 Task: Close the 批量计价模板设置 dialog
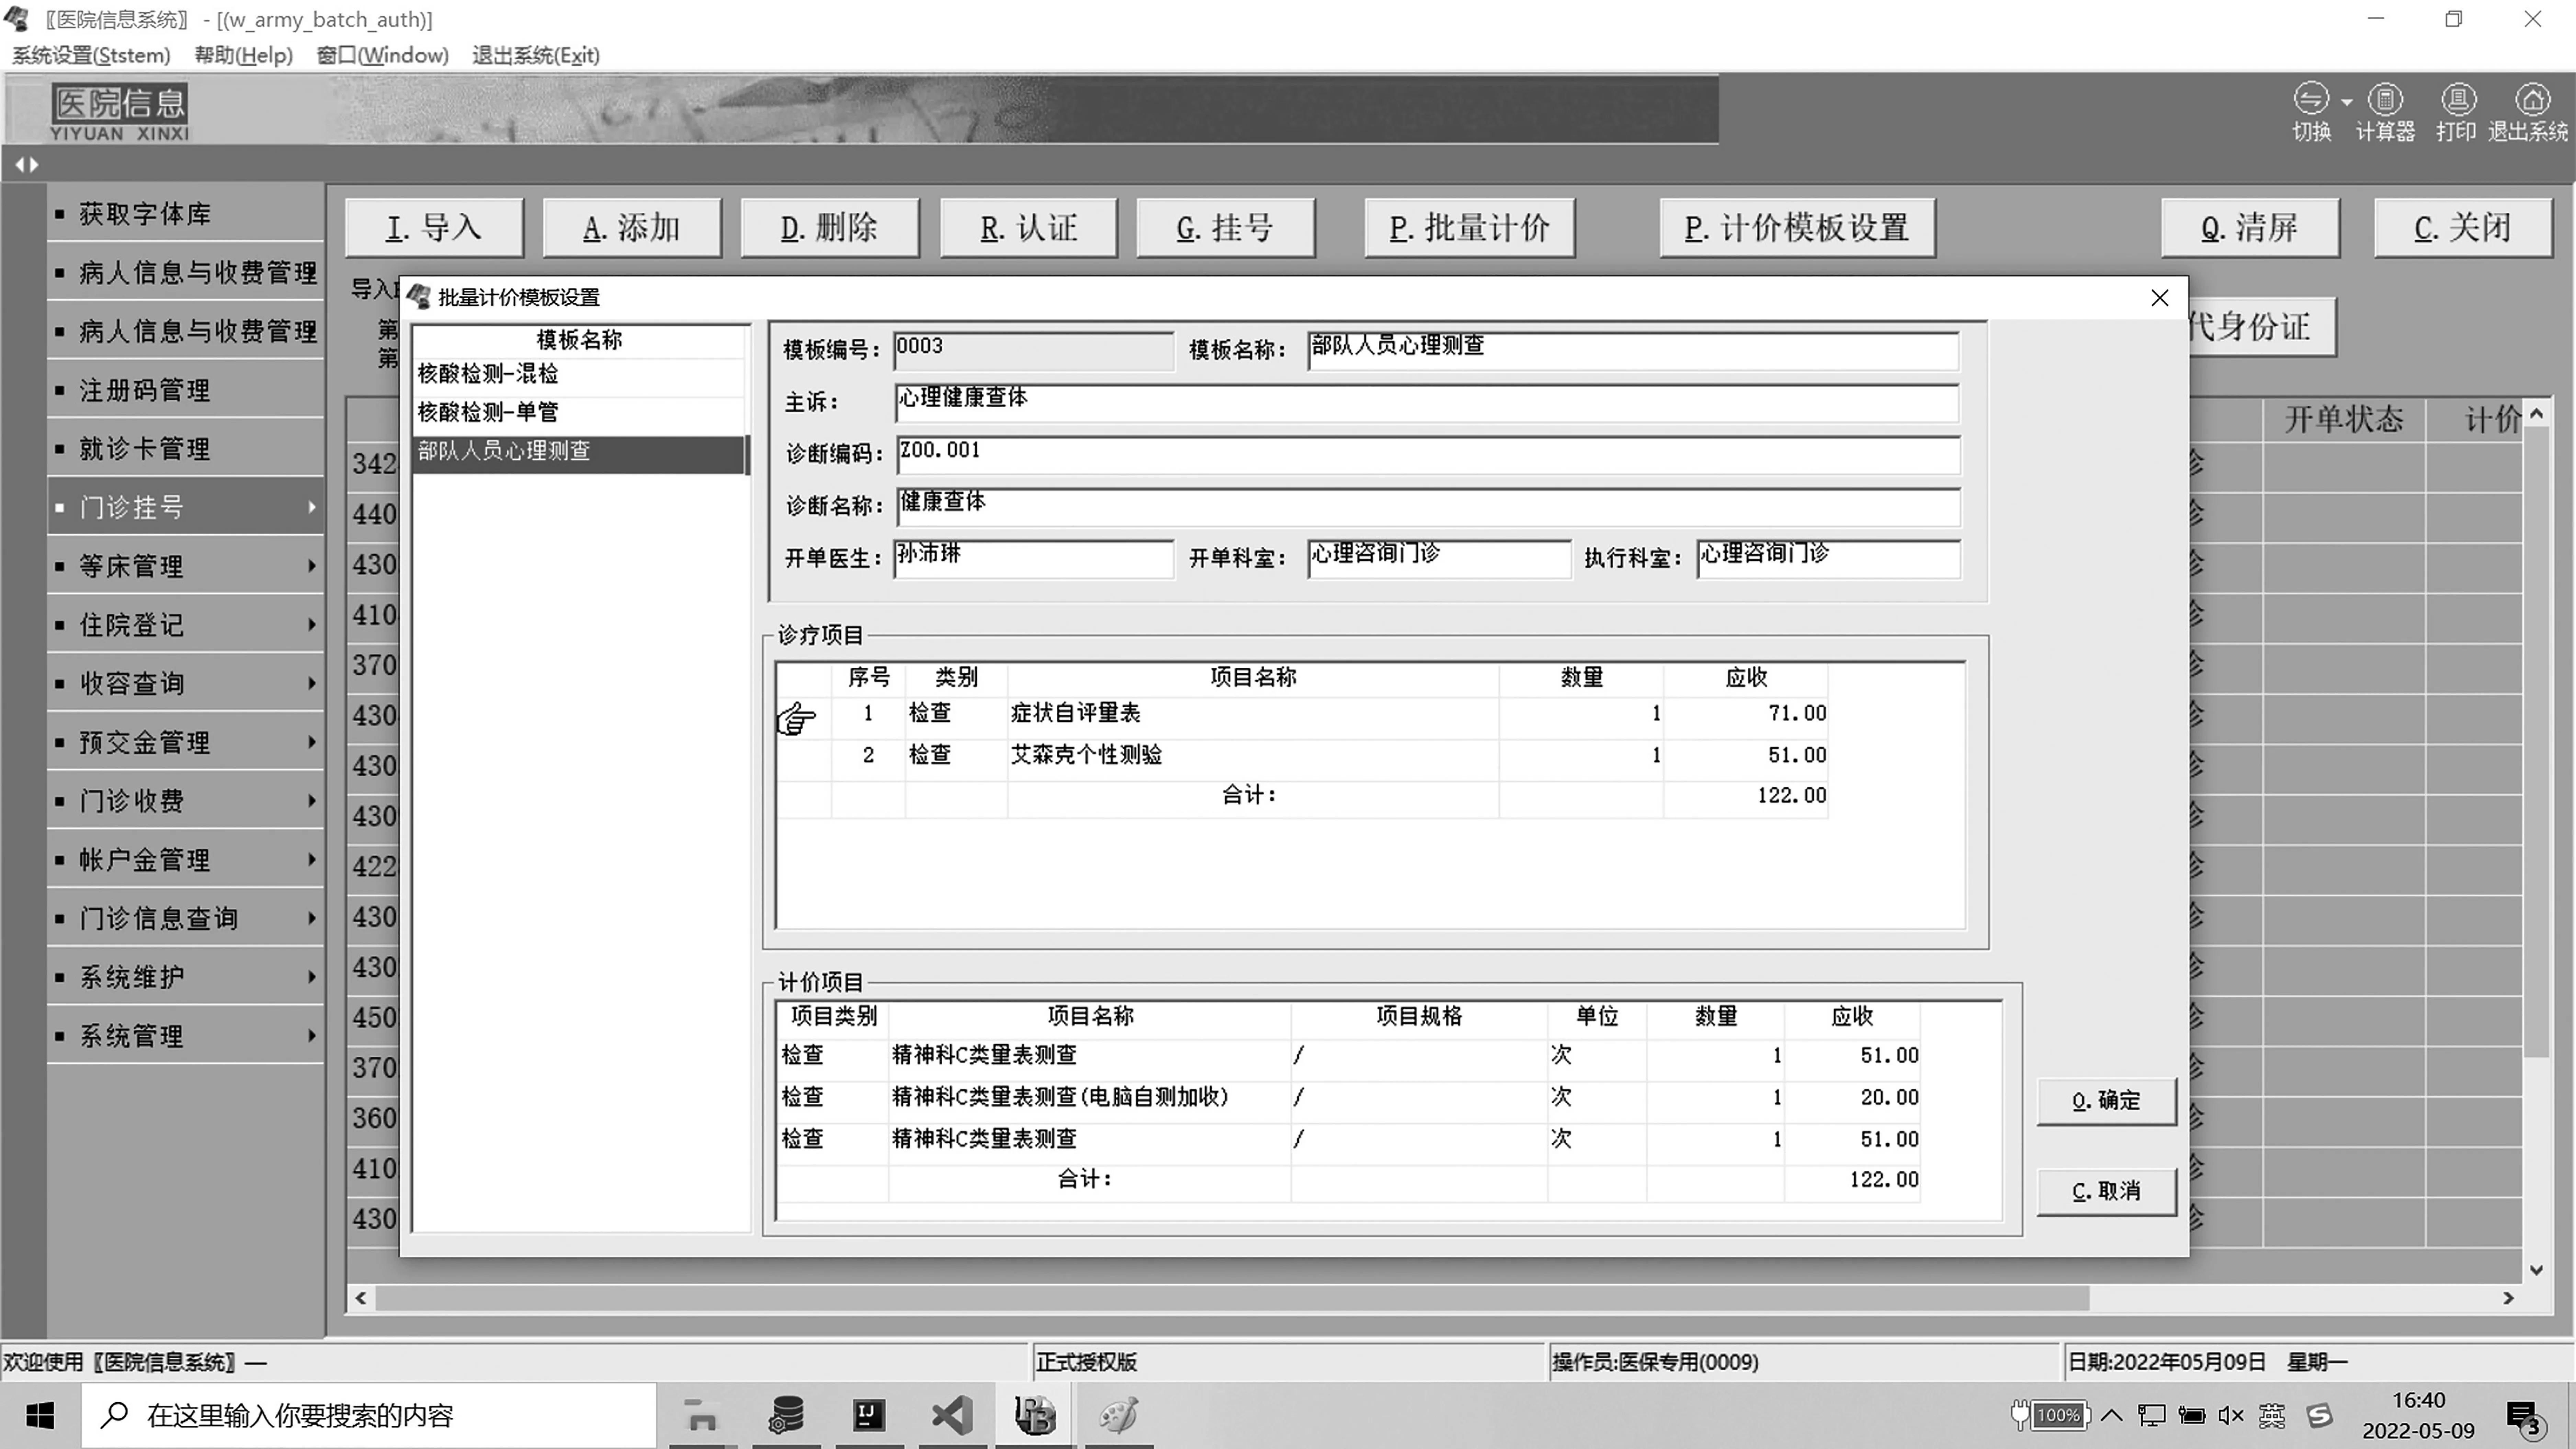click(x=2160, y=298)
